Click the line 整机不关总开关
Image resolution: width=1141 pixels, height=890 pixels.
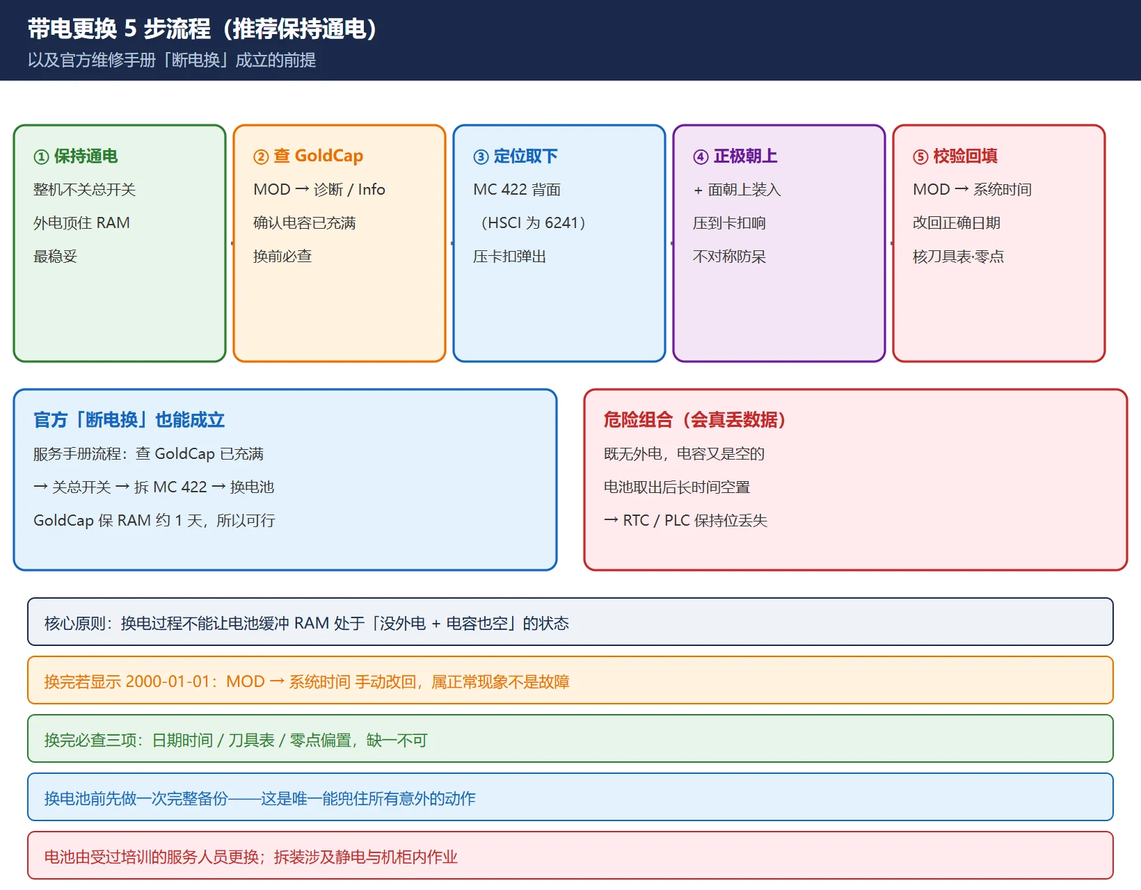point(84,189)
